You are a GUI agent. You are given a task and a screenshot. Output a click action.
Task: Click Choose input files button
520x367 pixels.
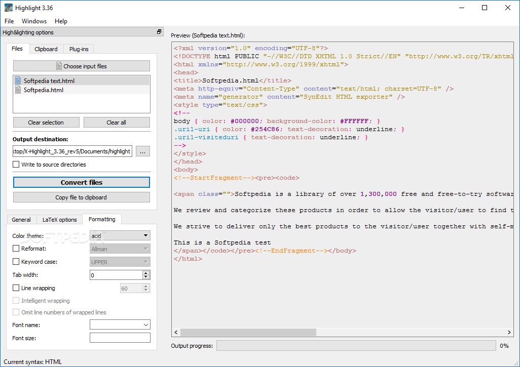82,66
